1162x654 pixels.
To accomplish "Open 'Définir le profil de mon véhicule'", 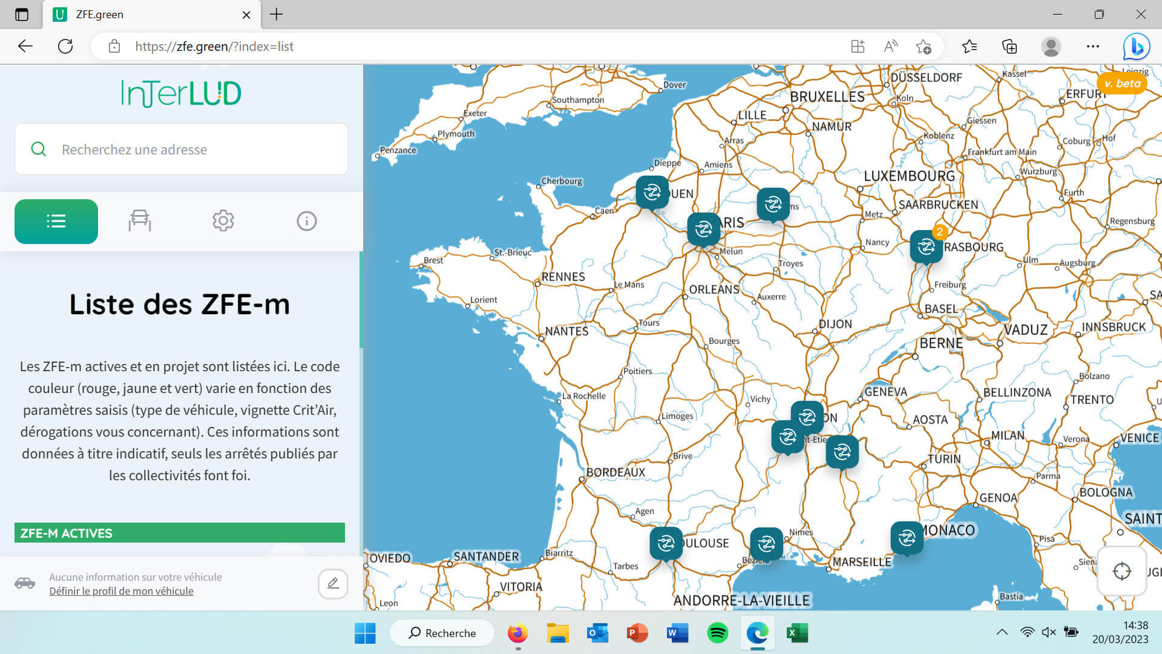I will 121,591.
